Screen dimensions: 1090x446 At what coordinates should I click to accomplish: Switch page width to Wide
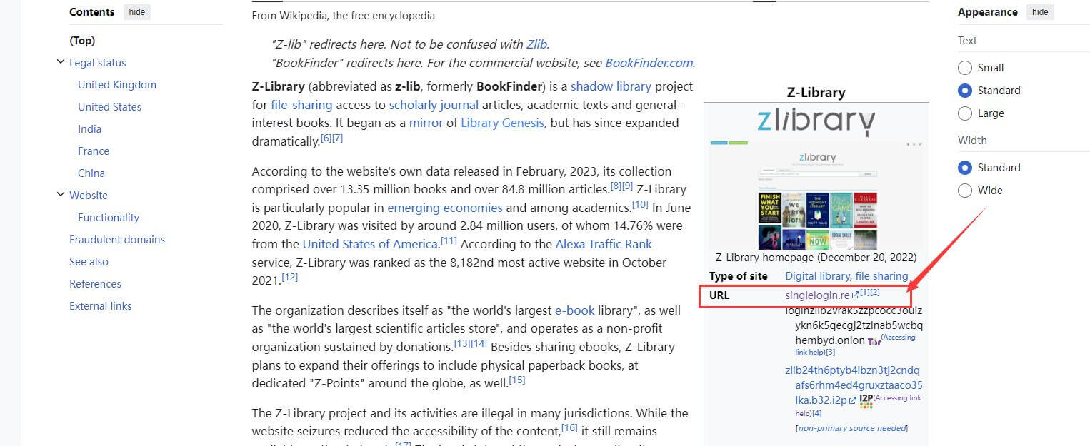point(965,191)
